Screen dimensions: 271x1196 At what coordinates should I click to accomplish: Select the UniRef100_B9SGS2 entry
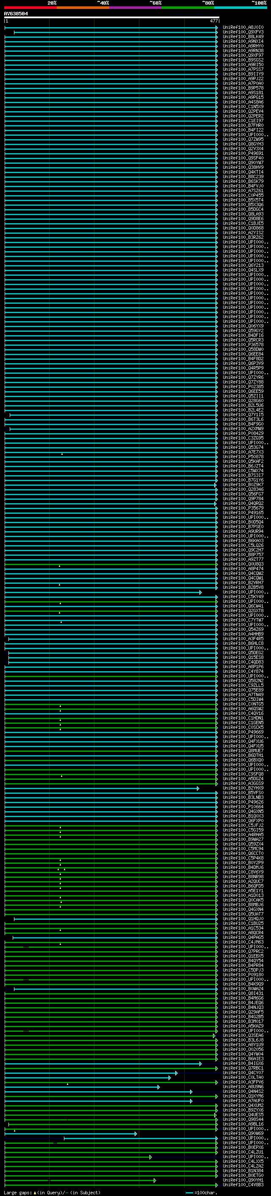click(x=243, y=60)
